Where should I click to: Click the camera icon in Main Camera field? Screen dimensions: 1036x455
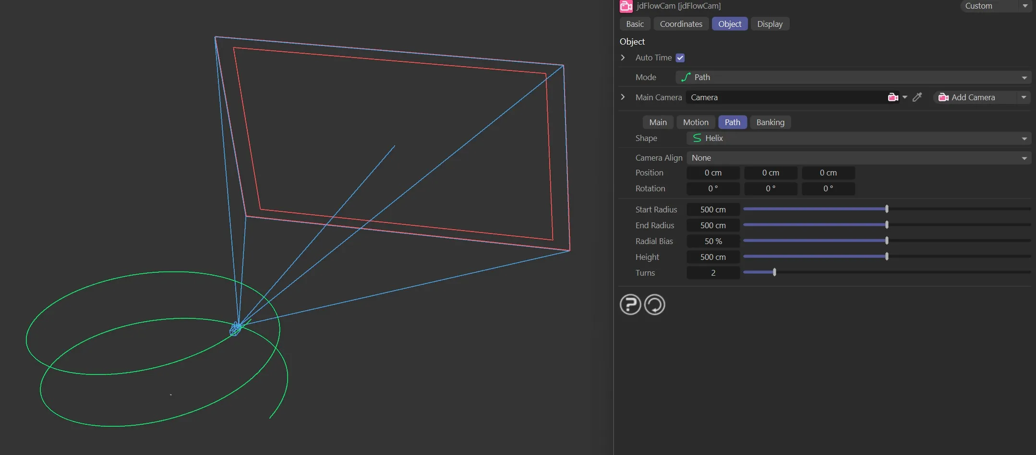click(x=892, y=97)
